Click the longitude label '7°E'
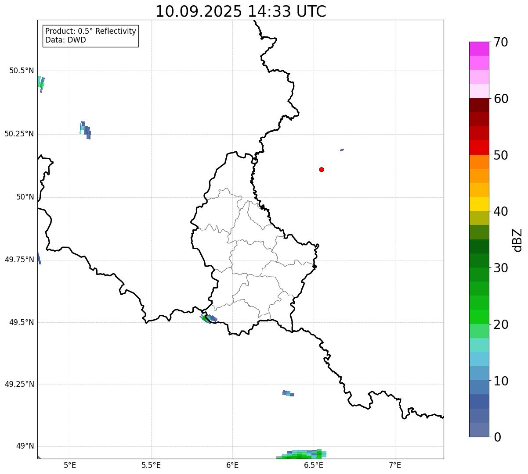The image size is (528, 474). coord(395,465)
